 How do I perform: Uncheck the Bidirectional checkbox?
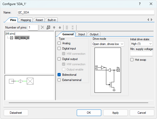59,75
